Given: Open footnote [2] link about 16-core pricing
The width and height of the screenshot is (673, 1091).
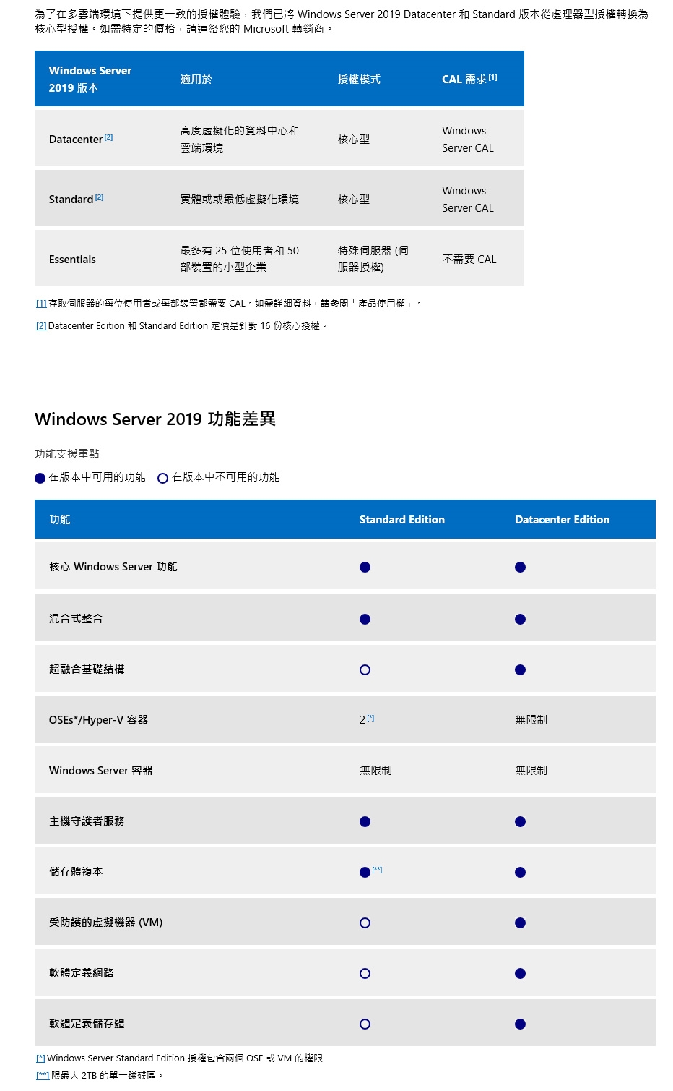Looking at the screenshot, I should 41,326.
